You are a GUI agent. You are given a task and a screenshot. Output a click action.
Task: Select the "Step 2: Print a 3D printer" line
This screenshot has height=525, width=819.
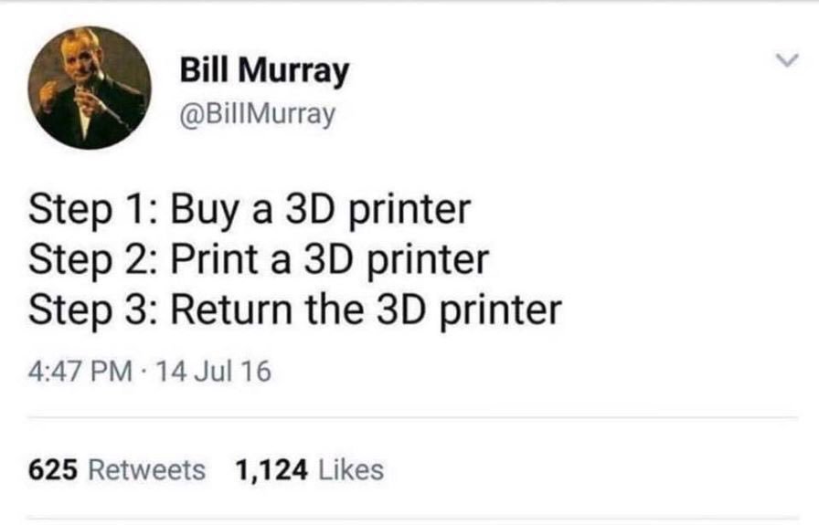point(259,260)
